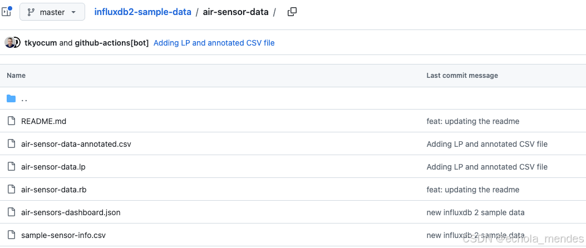The image size is (586, 248).
Task: Click the air-sensor-data.lp file icon
Action: [x=12, y=167]
